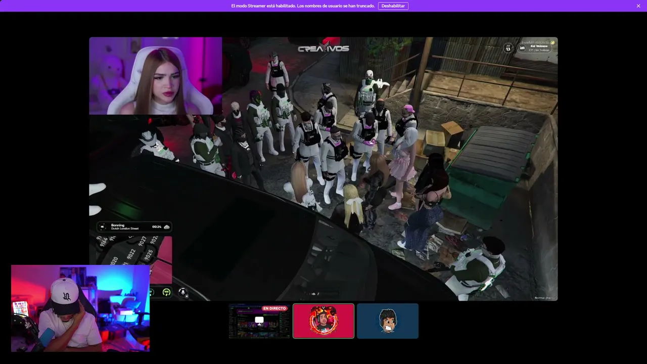The height and width of the screenshot is (364, 647).
Task: Click the 00:24 game clock
Action: 157,227
